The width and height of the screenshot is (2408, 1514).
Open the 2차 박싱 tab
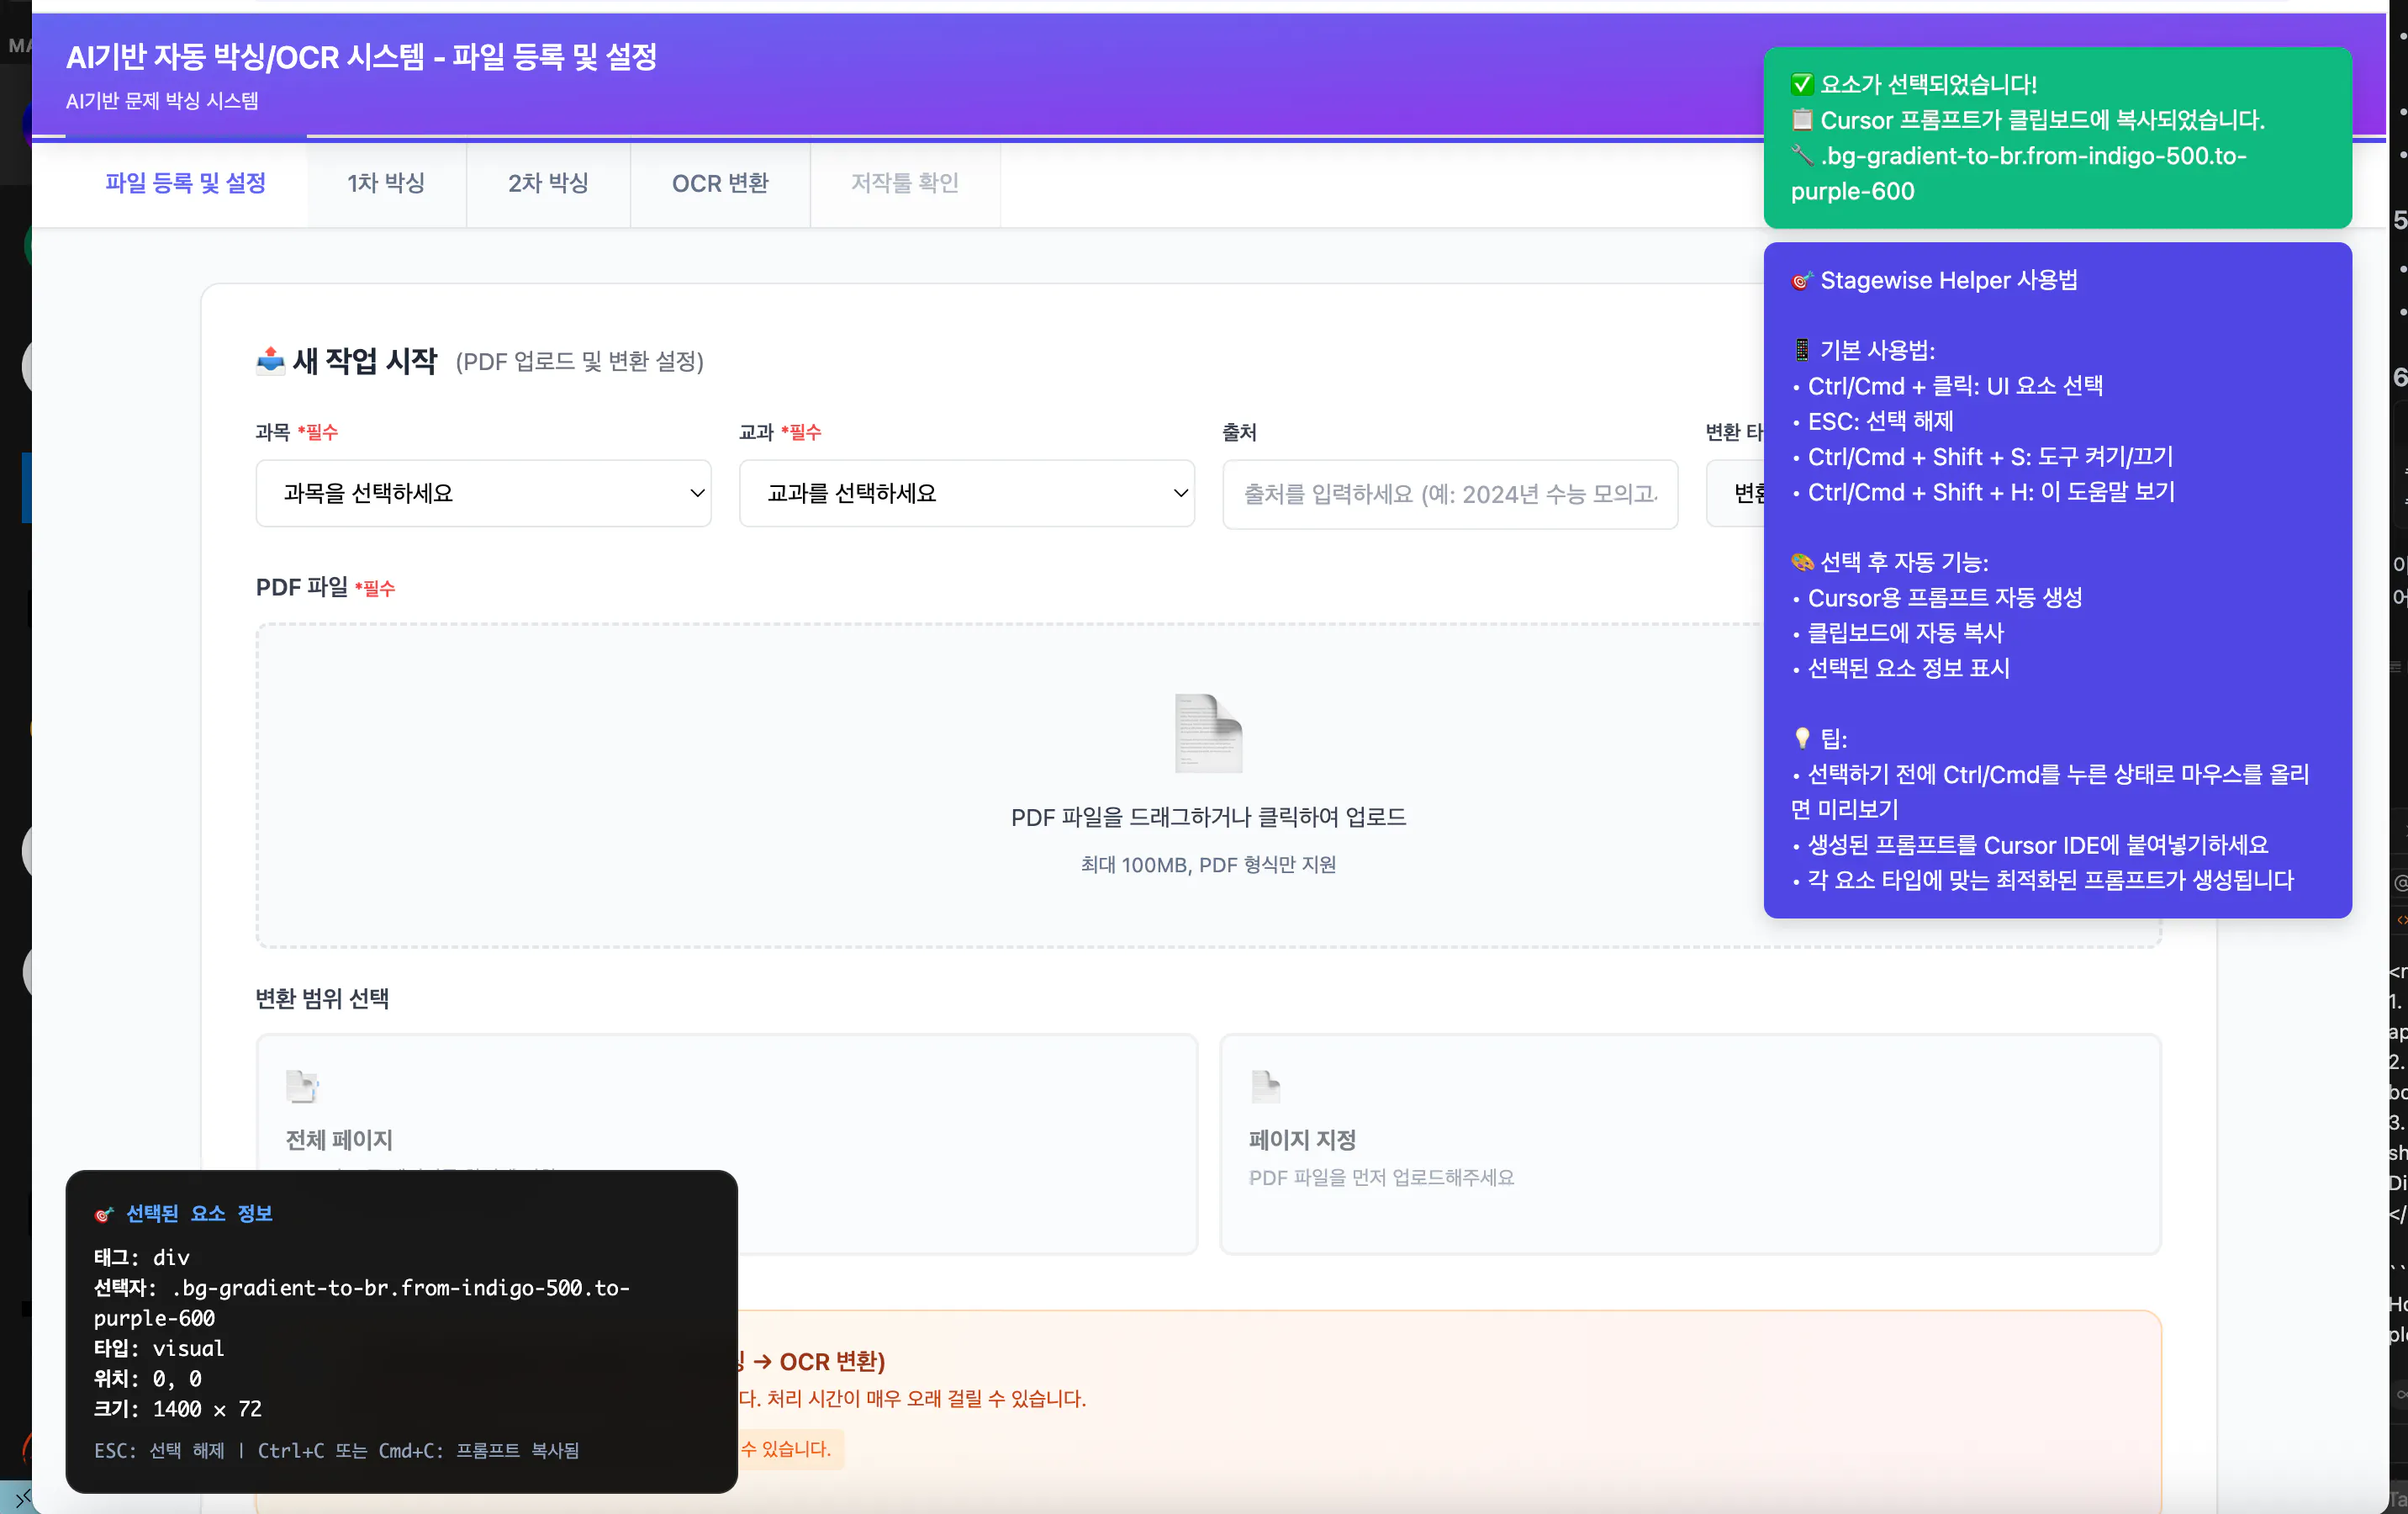click(548, 183)
